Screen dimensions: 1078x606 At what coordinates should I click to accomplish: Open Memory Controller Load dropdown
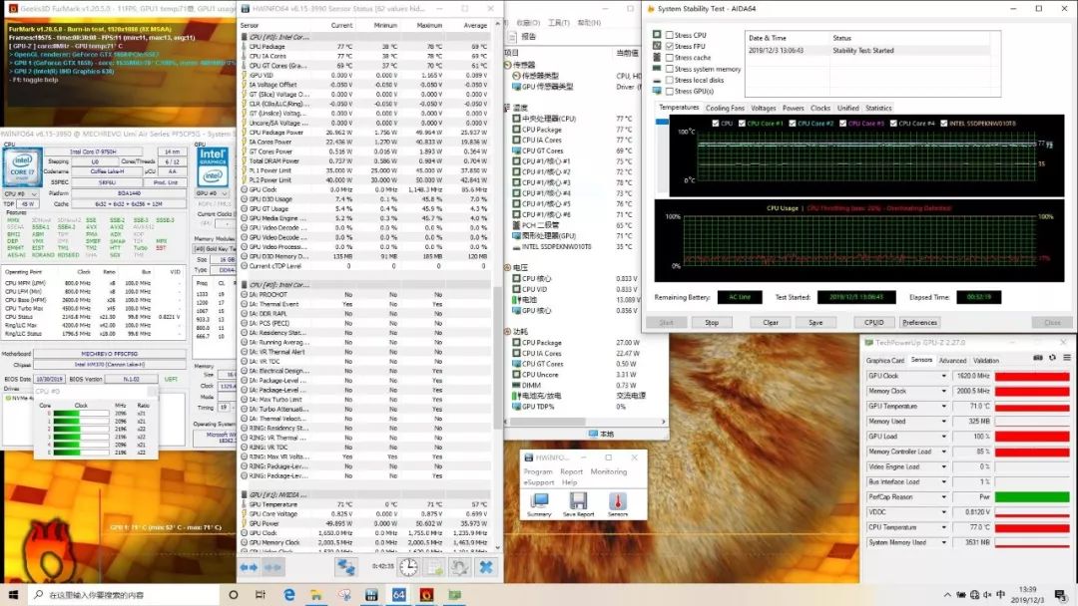tap(943, 452)
